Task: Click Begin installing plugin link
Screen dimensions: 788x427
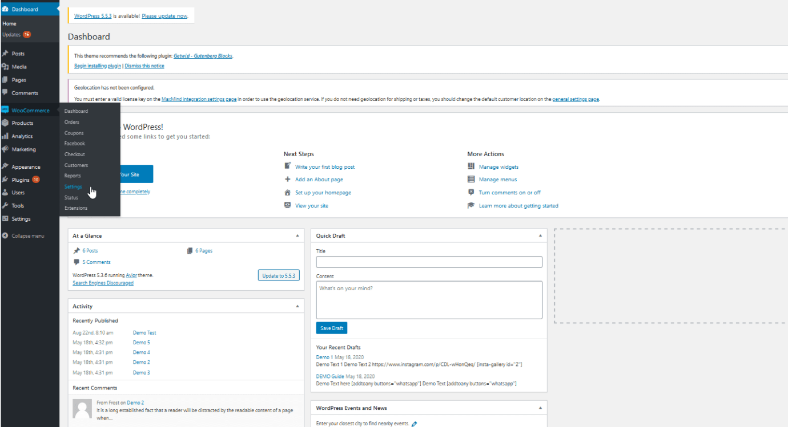Action: coord(98,66)
